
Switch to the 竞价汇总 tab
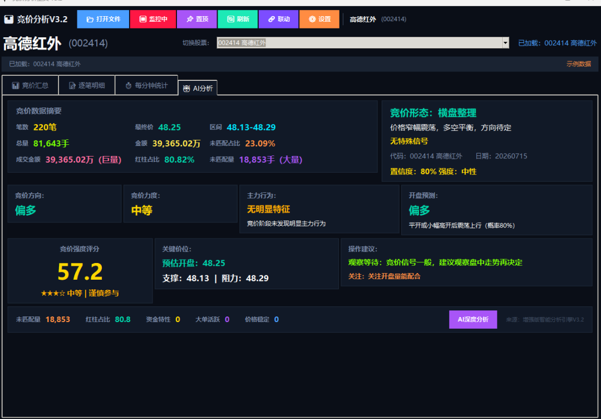[30, 86]
